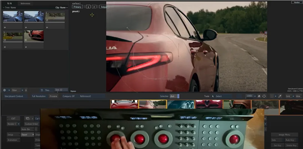The height and width of the screenshot is (149, 303).
Task: Select surface tab 2
Action: [94, 7]
